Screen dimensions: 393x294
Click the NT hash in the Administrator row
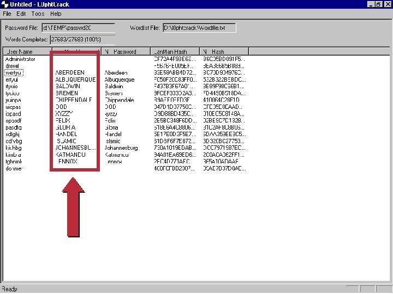[224, 59]
